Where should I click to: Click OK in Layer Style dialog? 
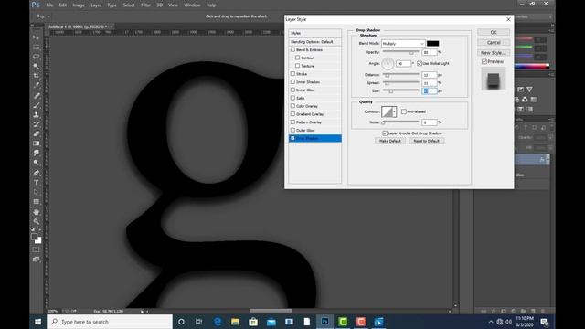494,33
